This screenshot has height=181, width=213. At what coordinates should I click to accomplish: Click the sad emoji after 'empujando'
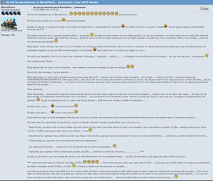point(207,56)
